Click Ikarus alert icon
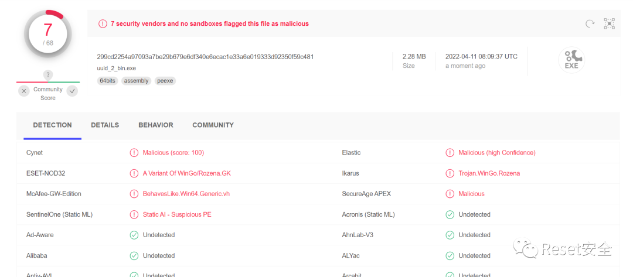Viewport: 633px width, 277px height. [x=450, y=173]
